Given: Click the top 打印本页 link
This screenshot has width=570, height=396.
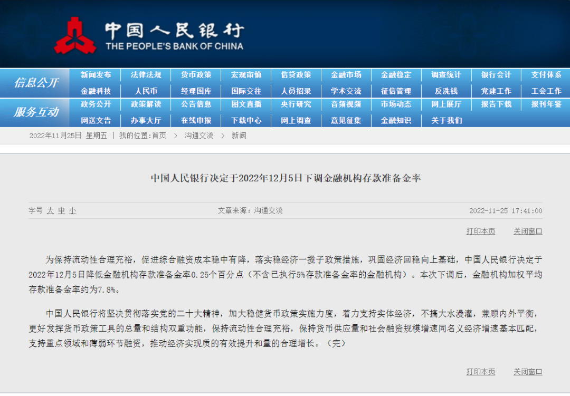Looking at the screenshot, I should click(480, 231).
